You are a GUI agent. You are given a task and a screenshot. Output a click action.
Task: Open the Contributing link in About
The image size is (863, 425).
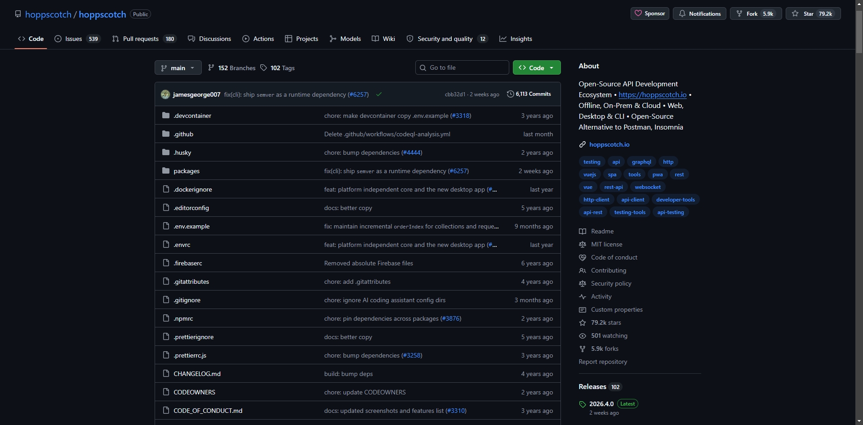[x=609, y=270]
